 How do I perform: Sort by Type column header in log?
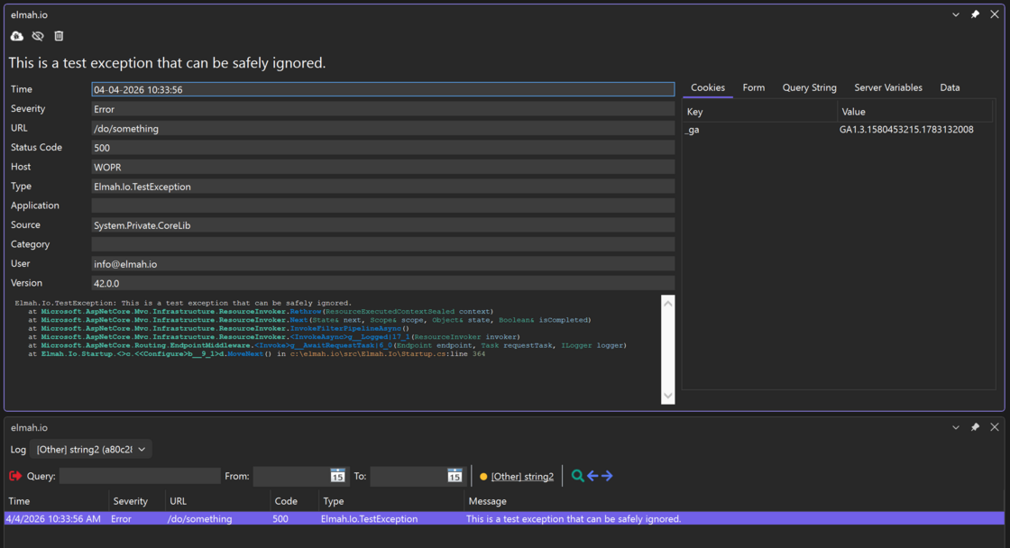[391, 501]
